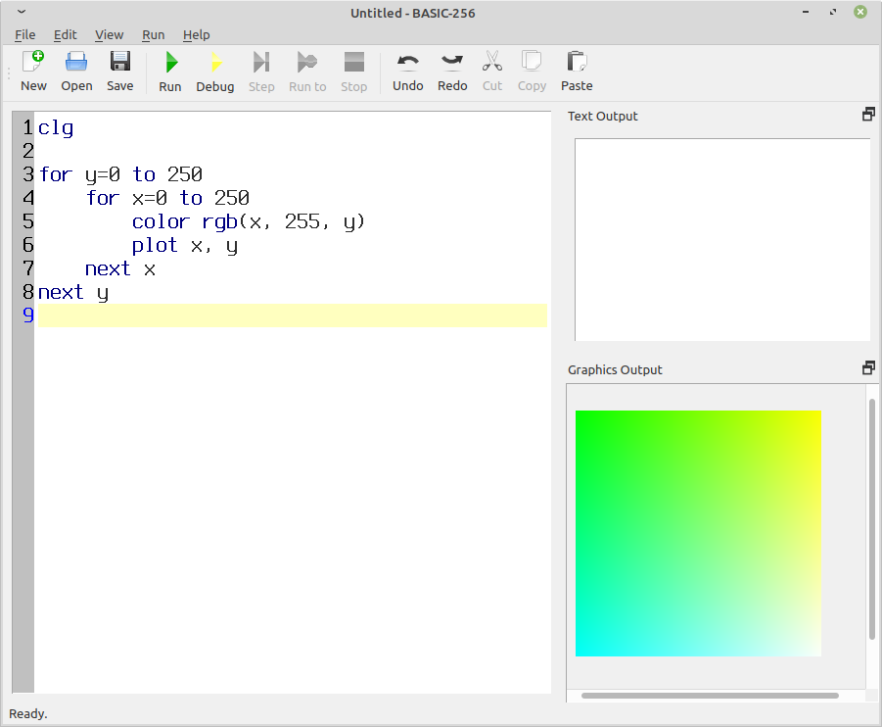Click the vertical scrollbar in Graphics Output
882x727 pixels.
click(871, 519)
